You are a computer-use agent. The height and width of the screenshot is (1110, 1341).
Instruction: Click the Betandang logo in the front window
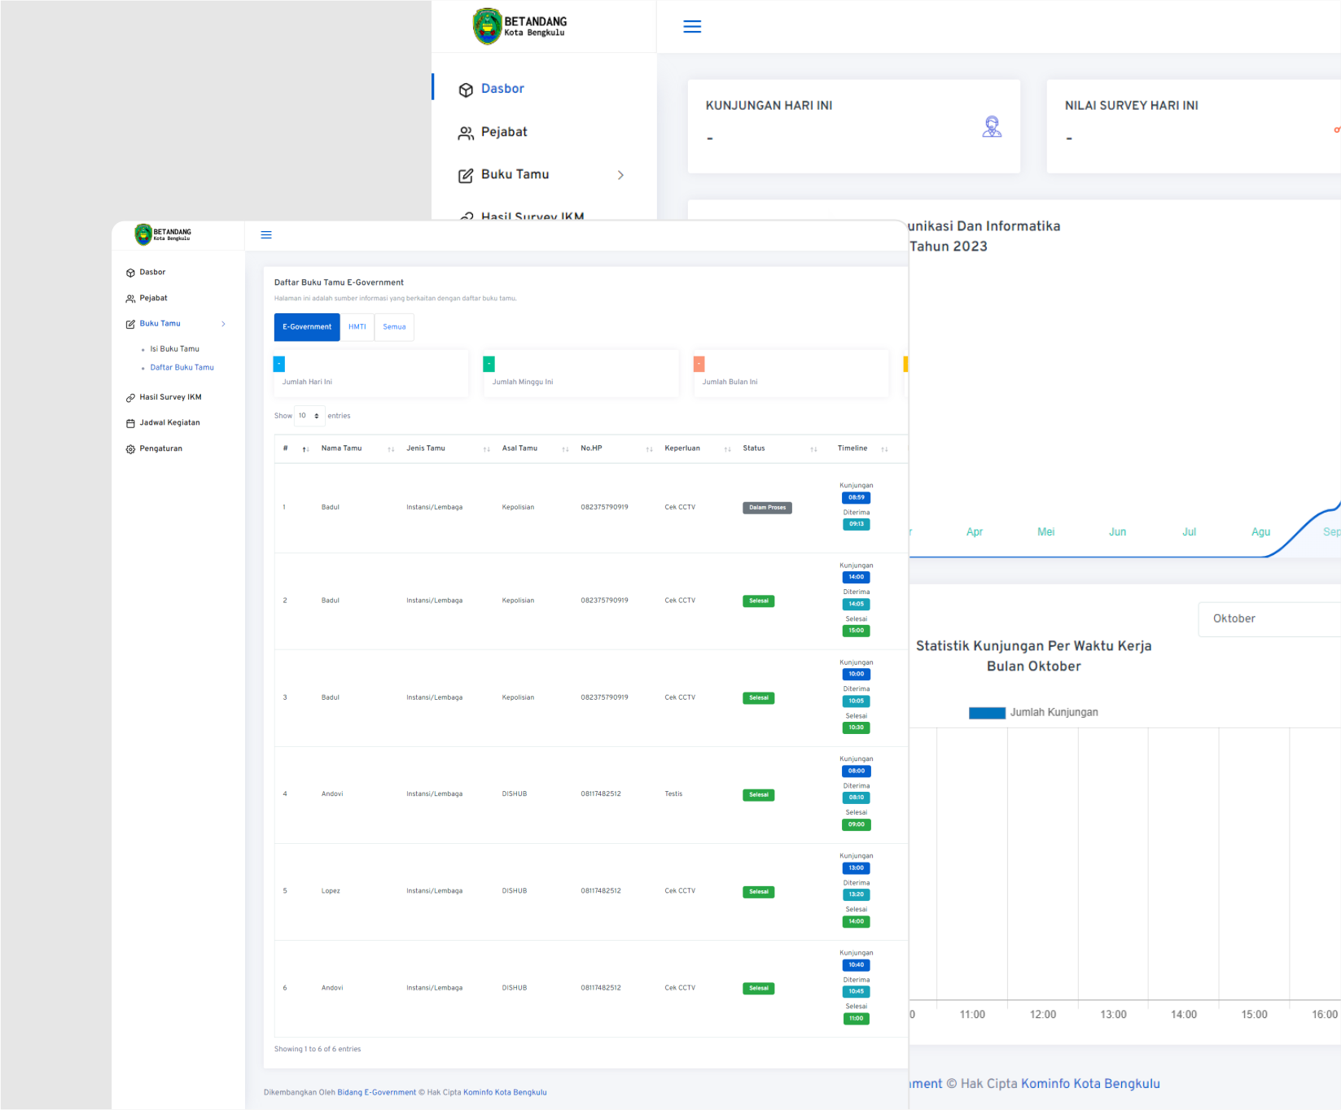(x=163, y=234)
